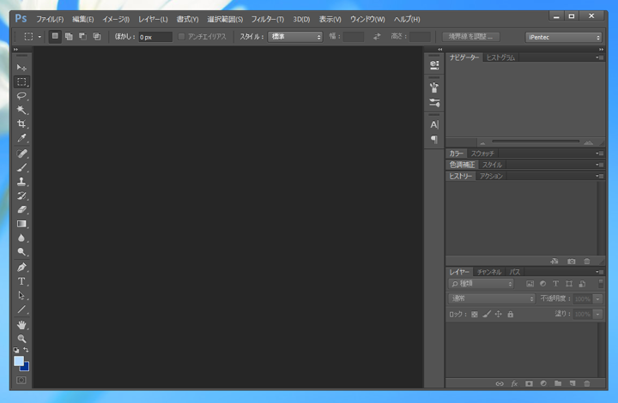
Task: Select the History Brush tool
Action: click(x=21, y=195)
